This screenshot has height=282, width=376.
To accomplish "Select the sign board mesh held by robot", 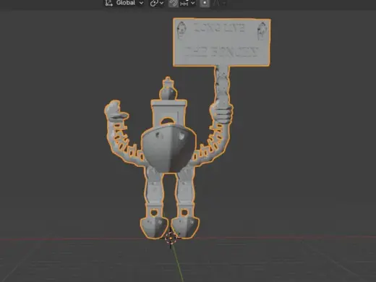I will click(x=222, y=42).
